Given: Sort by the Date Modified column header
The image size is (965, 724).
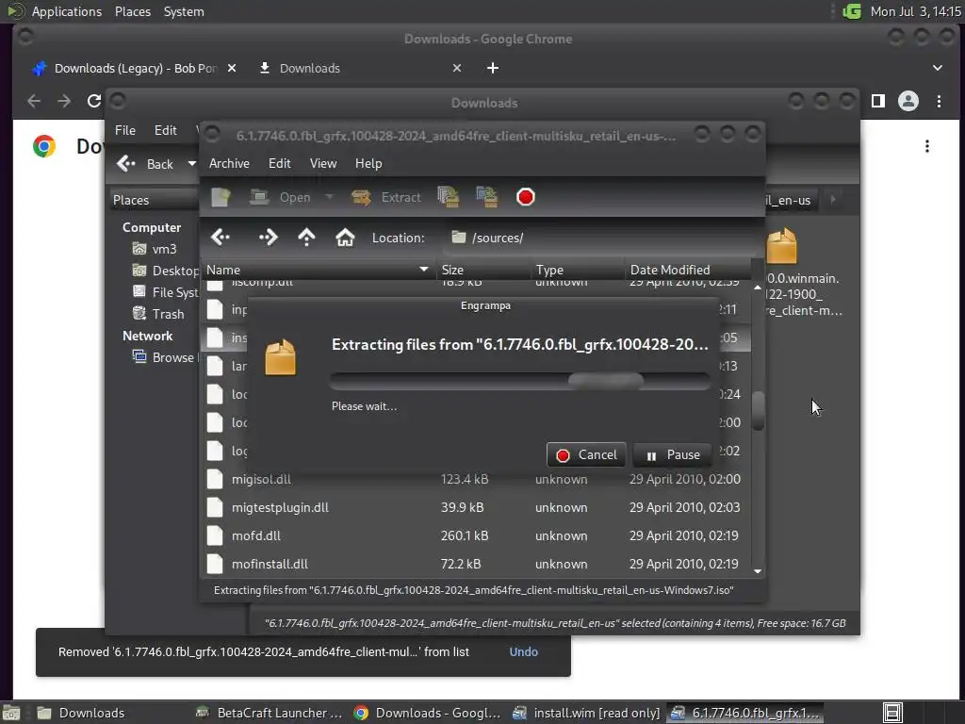Looking at the screenshot, I should (x=687, y=270).
